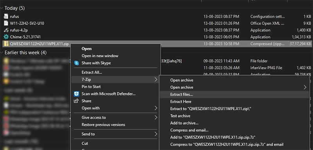
Task: Click the date 13-08-2023 06:05 PM
Action: pos(221,37)
